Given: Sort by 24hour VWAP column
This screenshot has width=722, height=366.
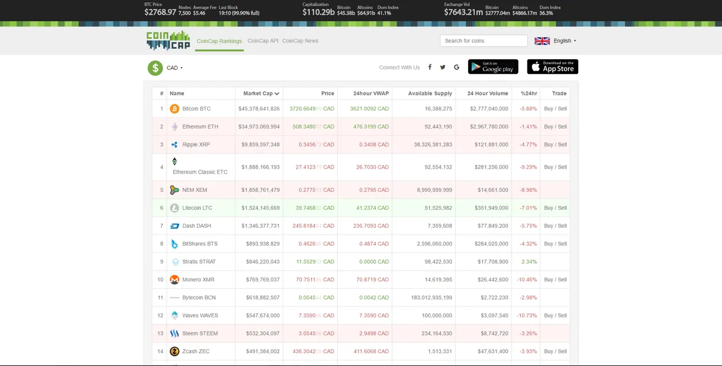Looking at the screenshot, I should (371, 94).
